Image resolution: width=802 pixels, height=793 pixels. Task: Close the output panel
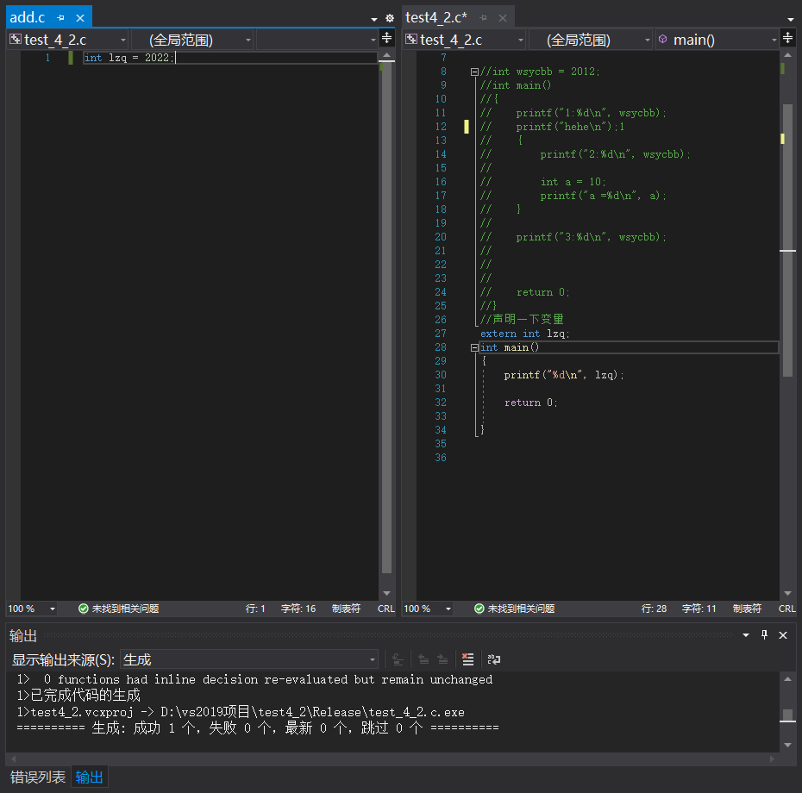click(783, 635)
